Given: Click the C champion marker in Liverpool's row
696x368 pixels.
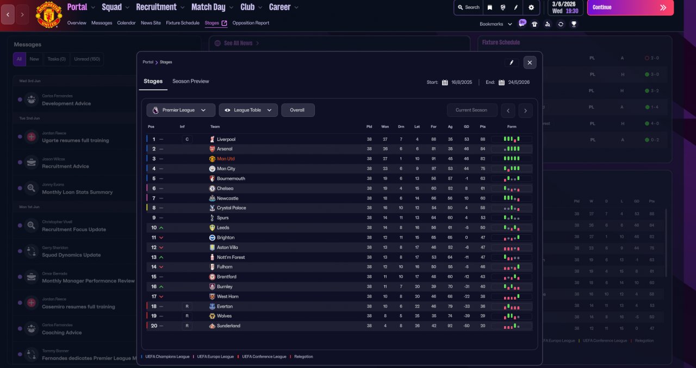Looking at the screenshot, I should (x=187, y=139).
